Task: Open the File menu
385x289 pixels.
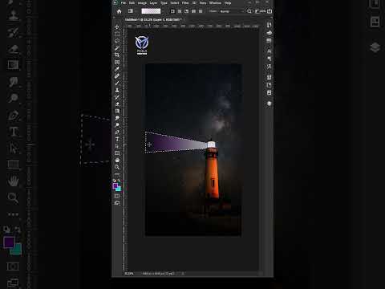Action: [124, 3]
